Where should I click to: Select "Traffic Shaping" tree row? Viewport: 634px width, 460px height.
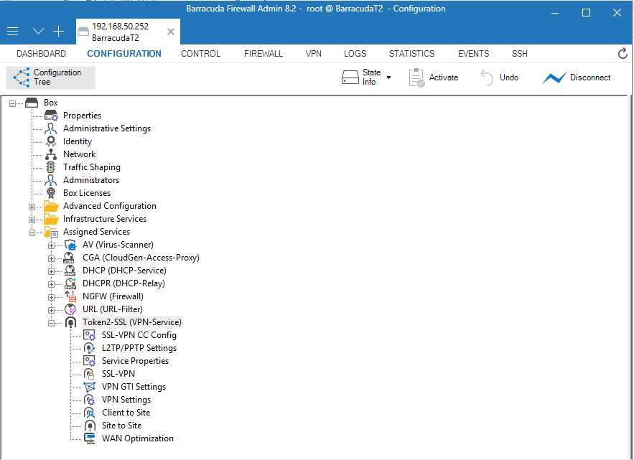(x=92, y=167)
